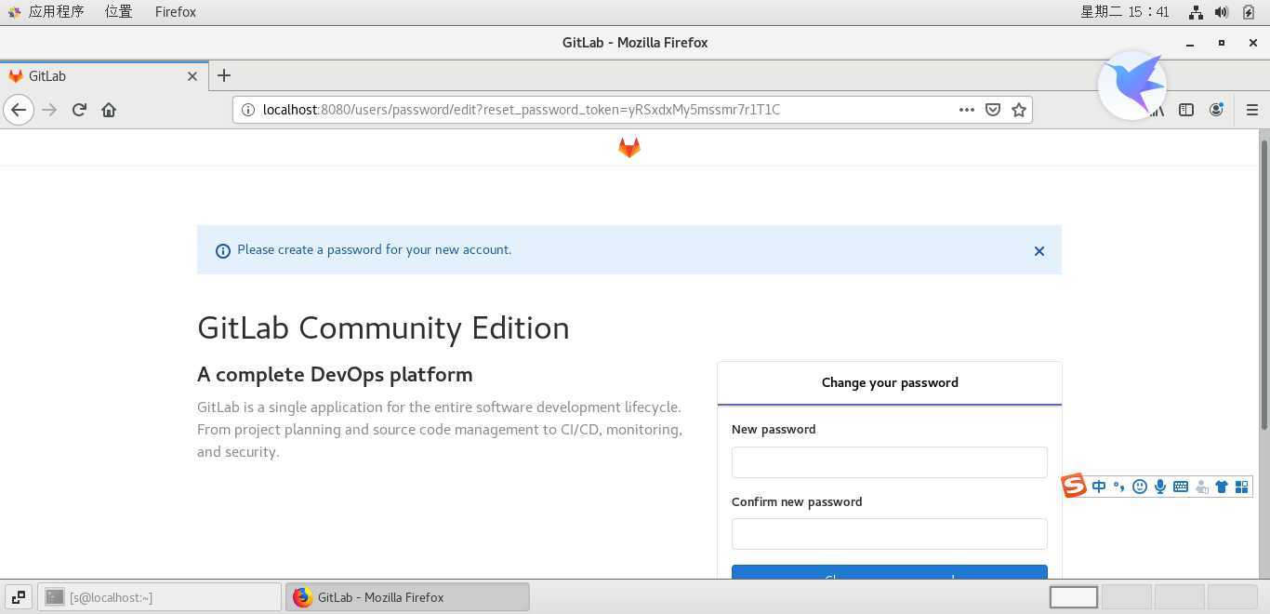Open page actions three-dot menu

967,110
